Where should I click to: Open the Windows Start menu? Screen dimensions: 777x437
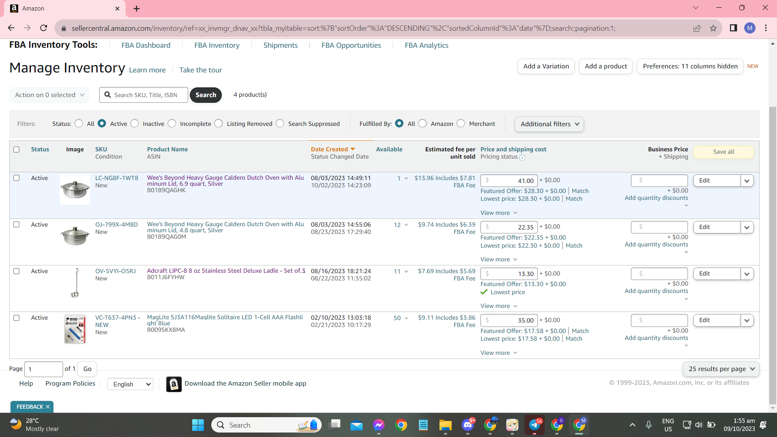tap(198, 425)
